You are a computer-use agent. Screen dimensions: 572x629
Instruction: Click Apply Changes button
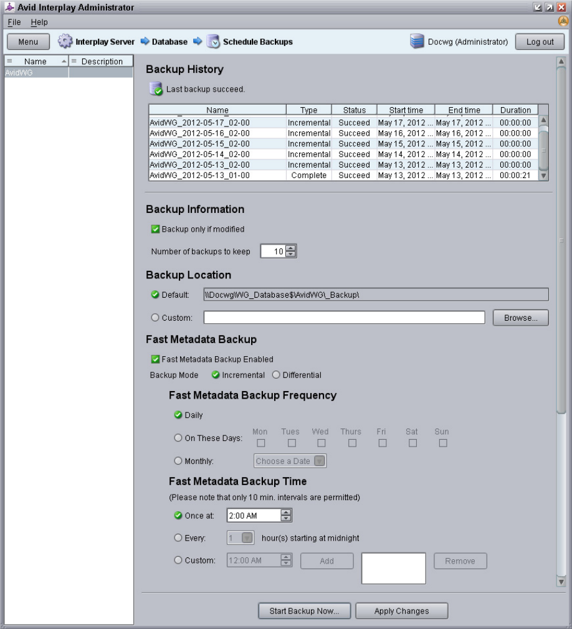pos(401,611)
